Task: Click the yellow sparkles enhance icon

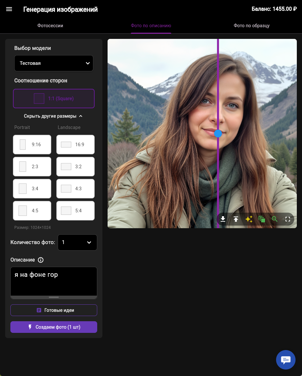Action: [x=249, y=219]
